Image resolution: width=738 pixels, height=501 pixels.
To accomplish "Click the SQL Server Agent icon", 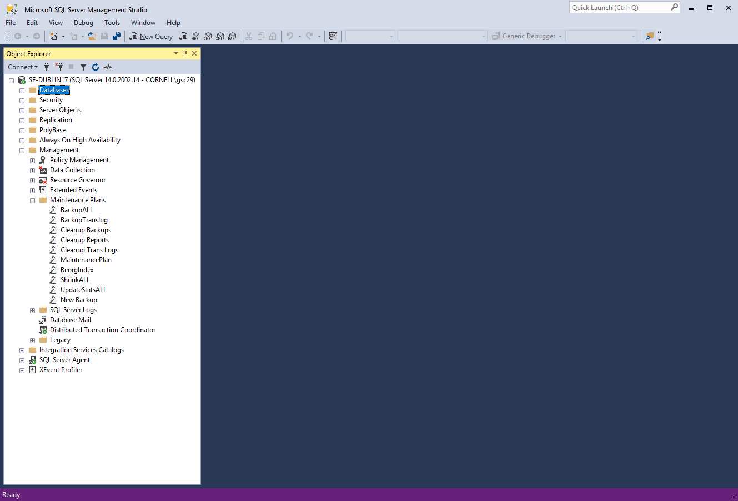I will point(32,360).
